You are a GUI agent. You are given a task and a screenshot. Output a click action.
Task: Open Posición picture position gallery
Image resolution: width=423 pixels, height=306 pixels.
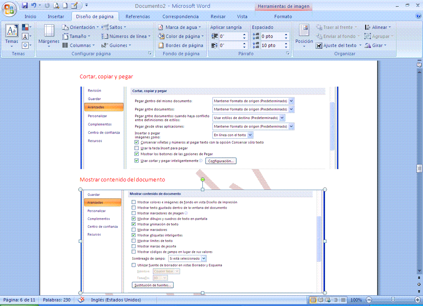pyautogui.click(x=304, y=36)
